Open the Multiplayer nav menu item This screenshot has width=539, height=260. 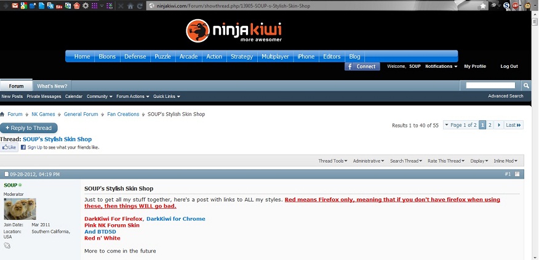click(x=275, y=57)
